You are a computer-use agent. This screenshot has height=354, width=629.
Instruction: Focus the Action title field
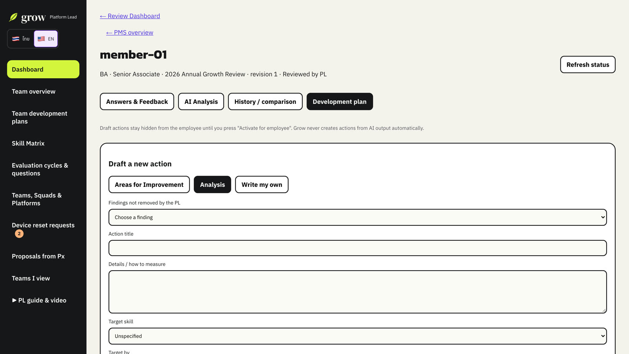358,248
